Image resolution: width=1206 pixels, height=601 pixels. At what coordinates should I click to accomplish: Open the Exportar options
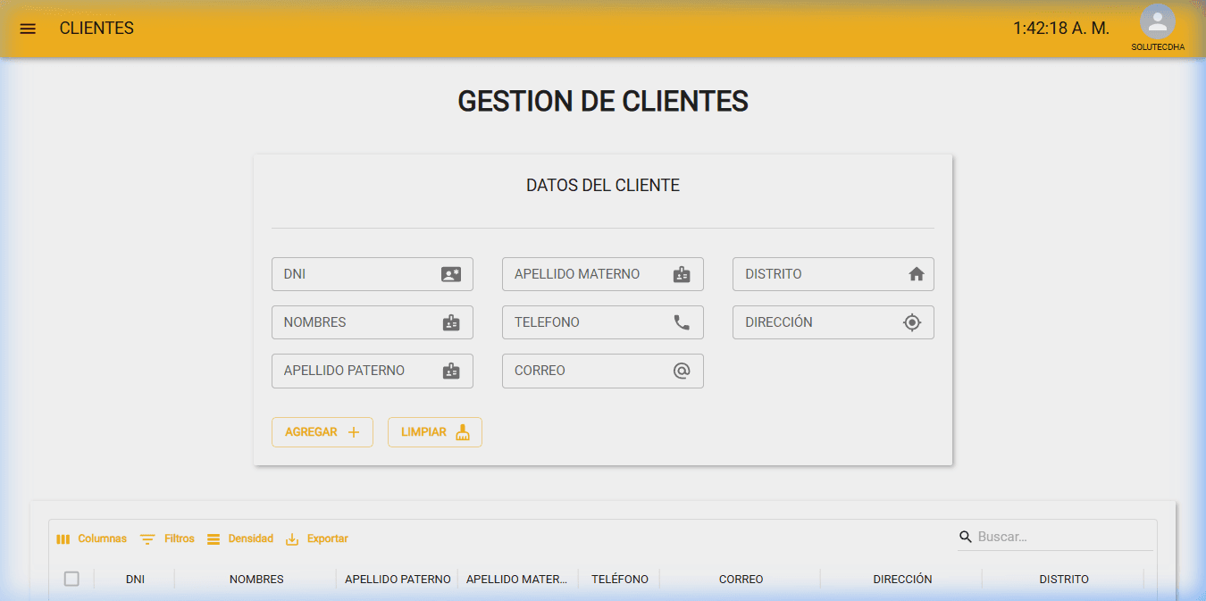[x=317, y=538]
